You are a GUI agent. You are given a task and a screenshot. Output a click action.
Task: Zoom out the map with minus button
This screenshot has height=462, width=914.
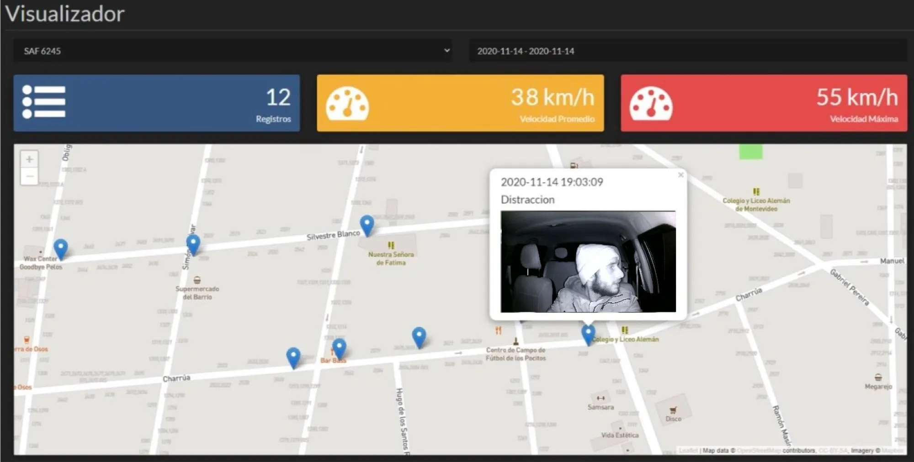29,176
